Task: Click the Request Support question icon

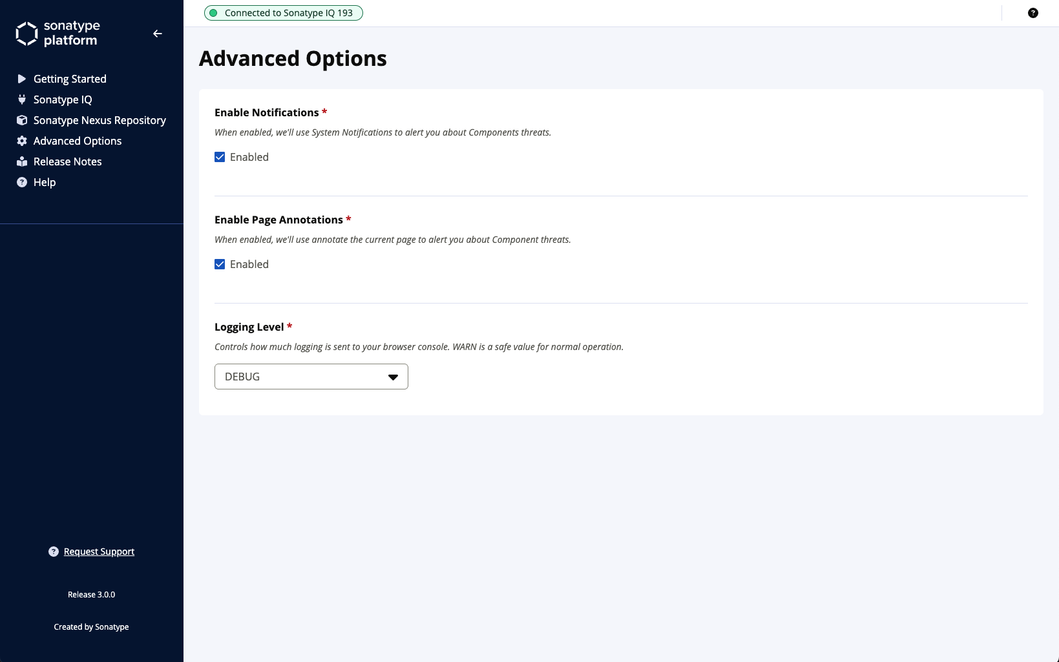Action: point(54,552)
